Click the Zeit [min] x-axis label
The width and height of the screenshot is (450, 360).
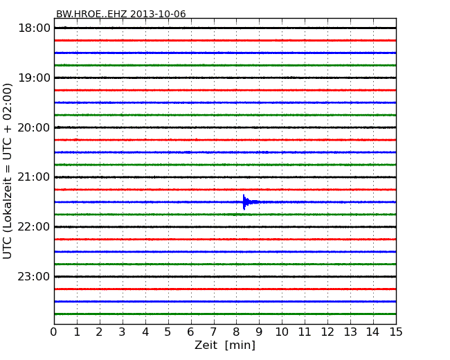[x=225, y=345]
